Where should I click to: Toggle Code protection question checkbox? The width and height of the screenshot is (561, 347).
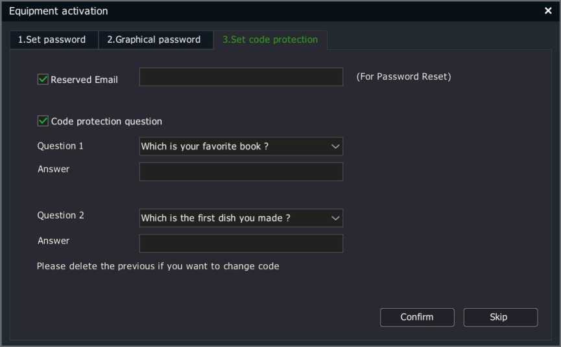click(43, 121)
